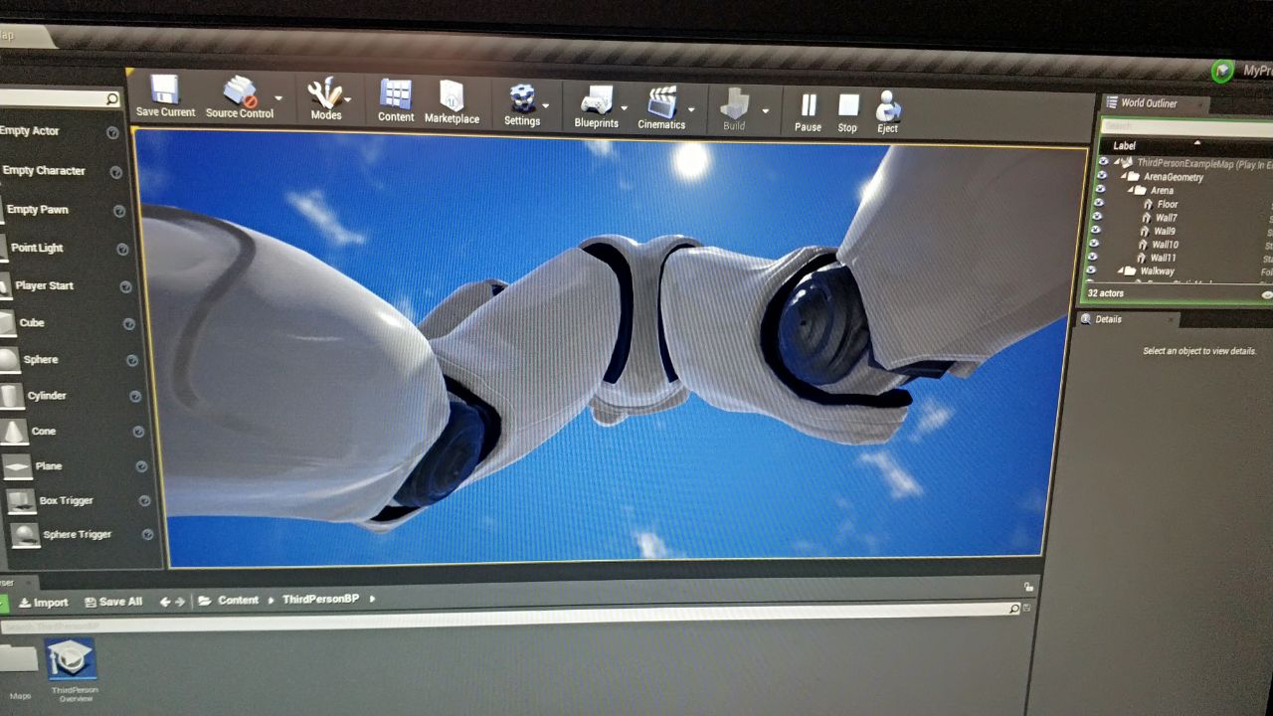This screenshot has height=716, width=1273.
Task: Hide the Wall11 actor
Action: tap(1092, 257)
